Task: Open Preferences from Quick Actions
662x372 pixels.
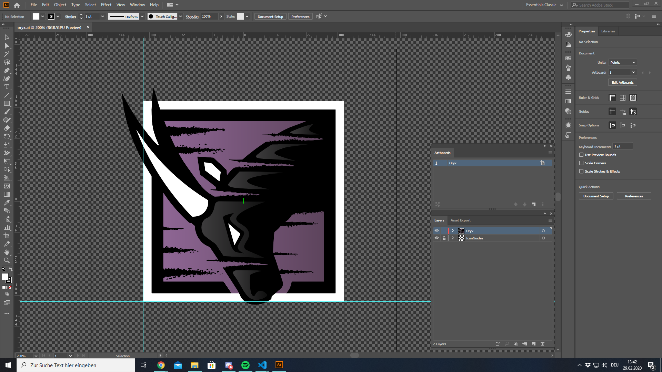Action: (x=634, y=196)
